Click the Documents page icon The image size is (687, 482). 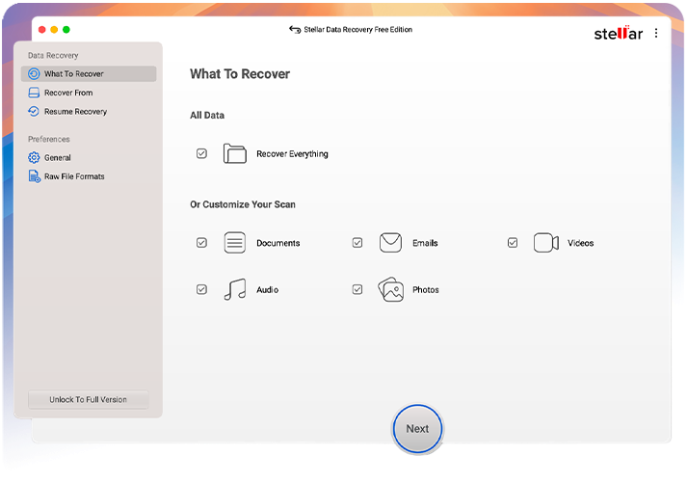pyautogui.click(x=234, y=242)
